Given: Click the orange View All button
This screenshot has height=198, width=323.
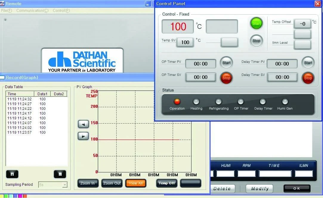Looking at the screenshot, I should [136, 183].
